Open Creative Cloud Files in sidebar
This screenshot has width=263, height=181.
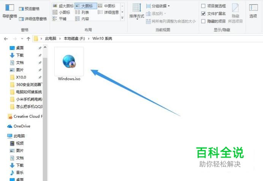click(x=25, y=116)
